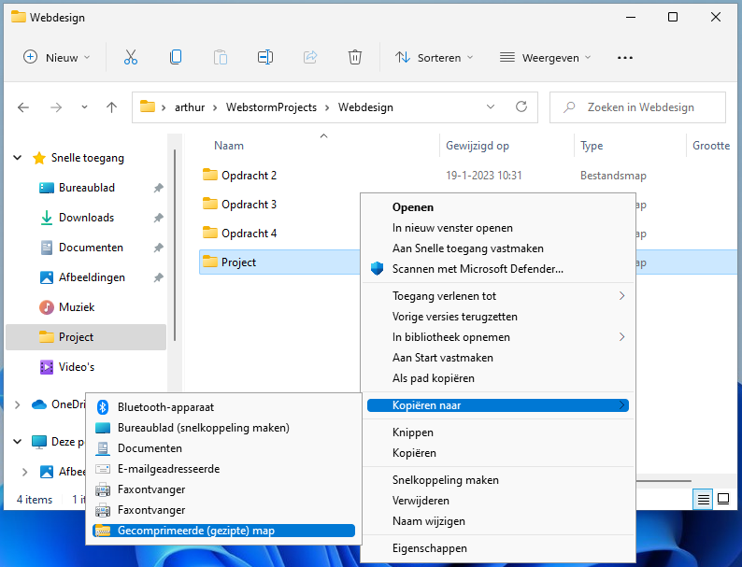Expand the OneDrive tree node
Viewport: 742px width, 567px height.
(x=18, y=404)
